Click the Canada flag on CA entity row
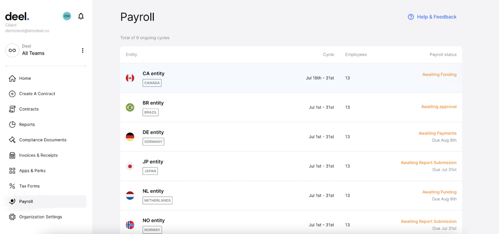This screenshot has height=234, width=499. tap(130, 78)
